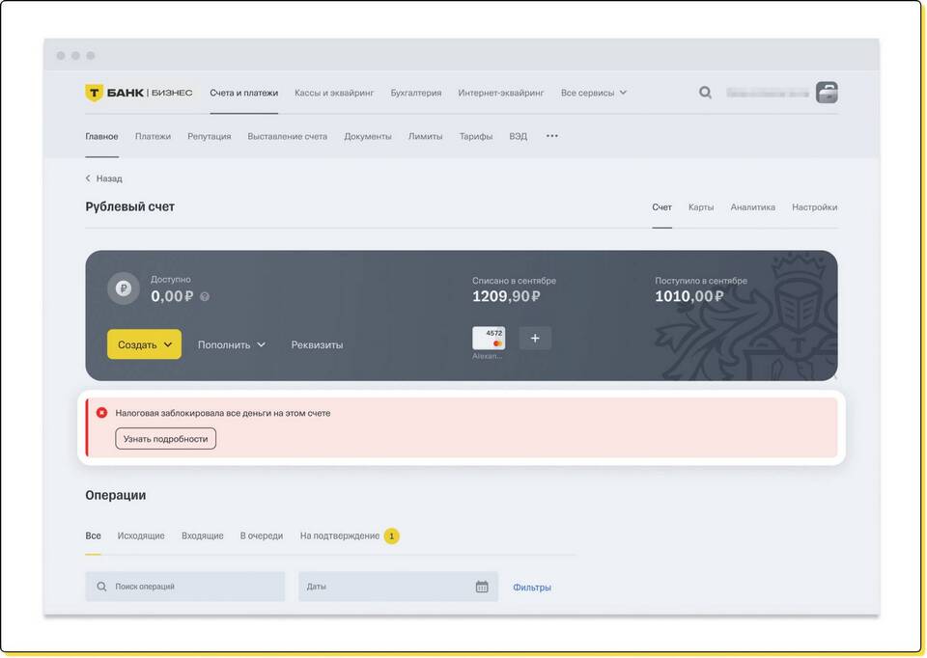Open the Создать dropdown button
This screenshot has height=658, width=927.
144,344
